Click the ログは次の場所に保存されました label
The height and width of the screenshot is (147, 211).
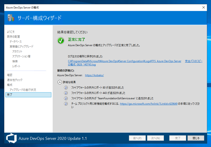tap(85, 56)
